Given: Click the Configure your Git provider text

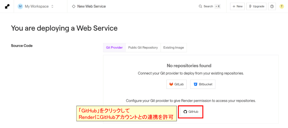Looking at the screenshot, I should pos(191,101).
